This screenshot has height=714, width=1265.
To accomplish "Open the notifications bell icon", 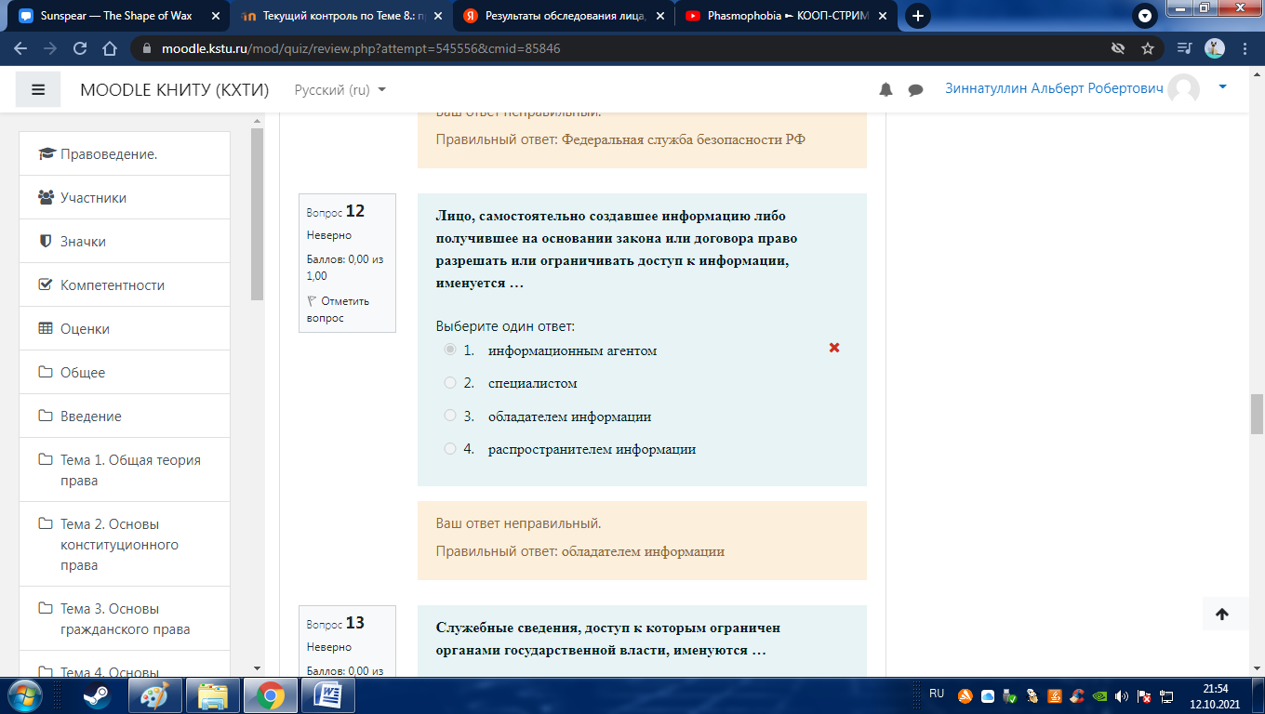I will pos(885,90).
